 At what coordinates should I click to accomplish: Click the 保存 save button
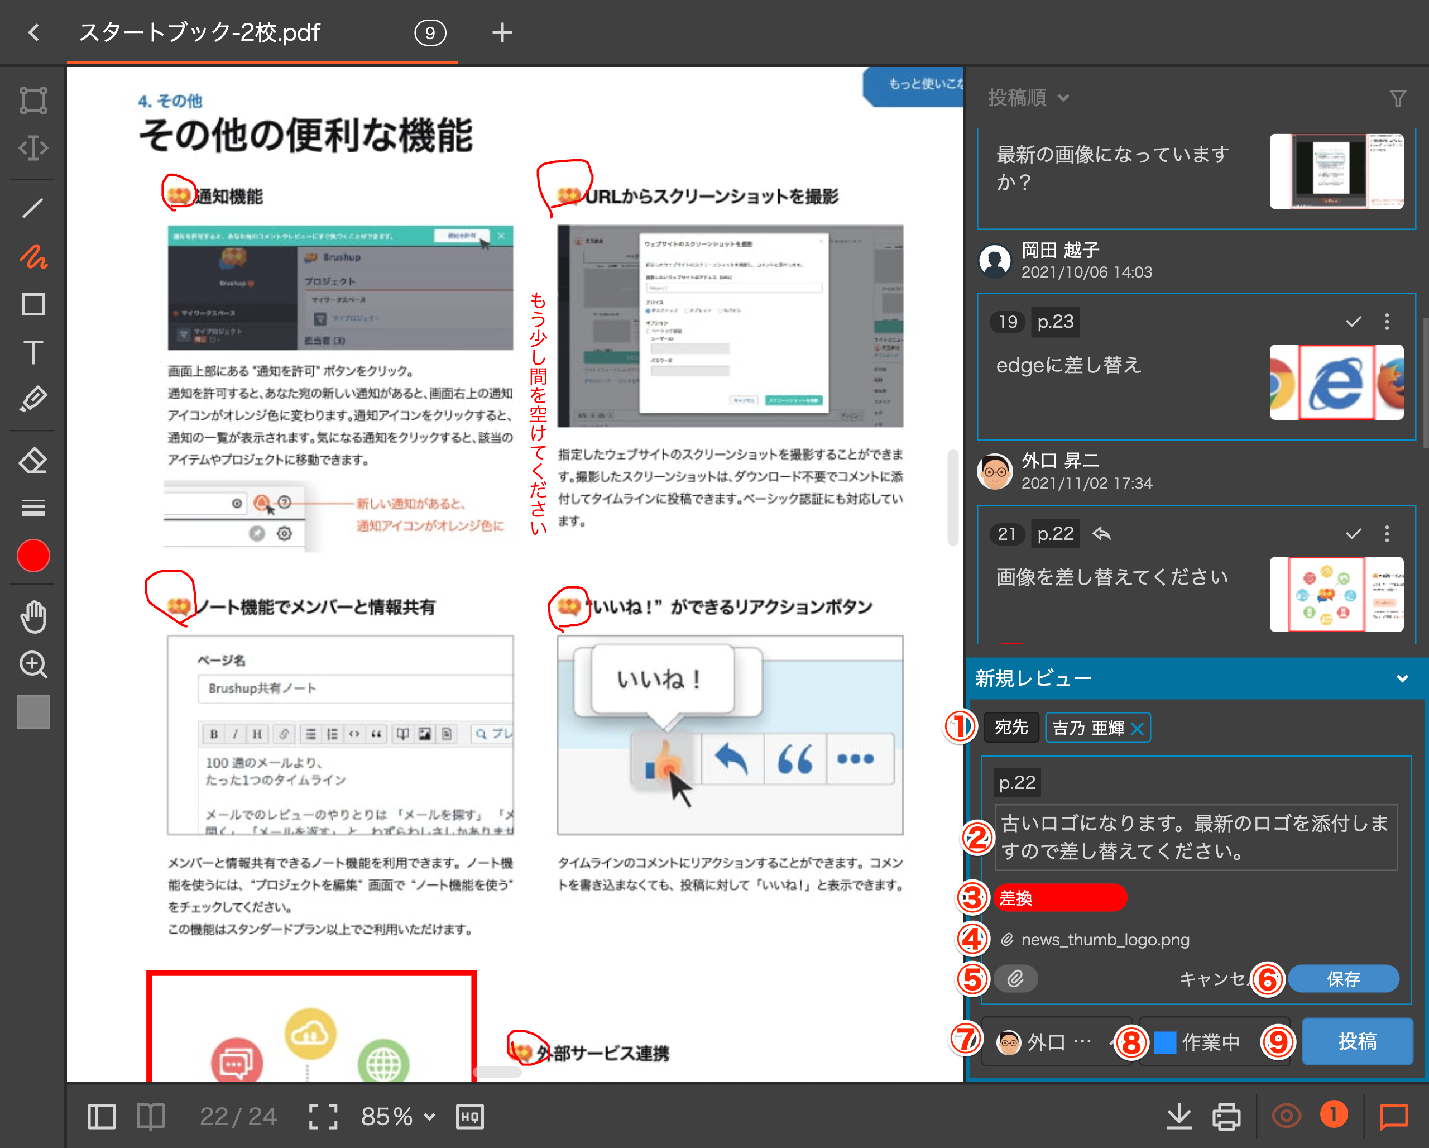click(1343, 978)
